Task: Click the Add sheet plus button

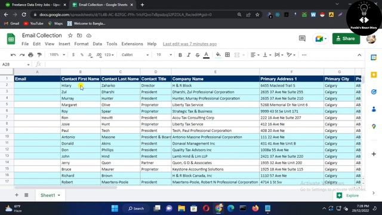Action: [x=17, y=195]
